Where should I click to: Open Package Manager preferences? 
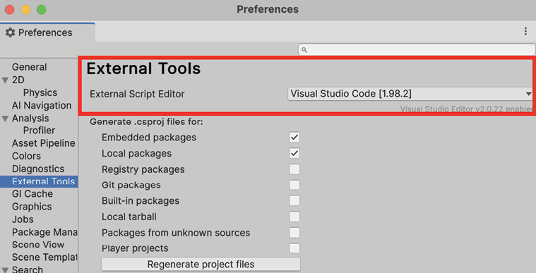click(x=44, y=232)
